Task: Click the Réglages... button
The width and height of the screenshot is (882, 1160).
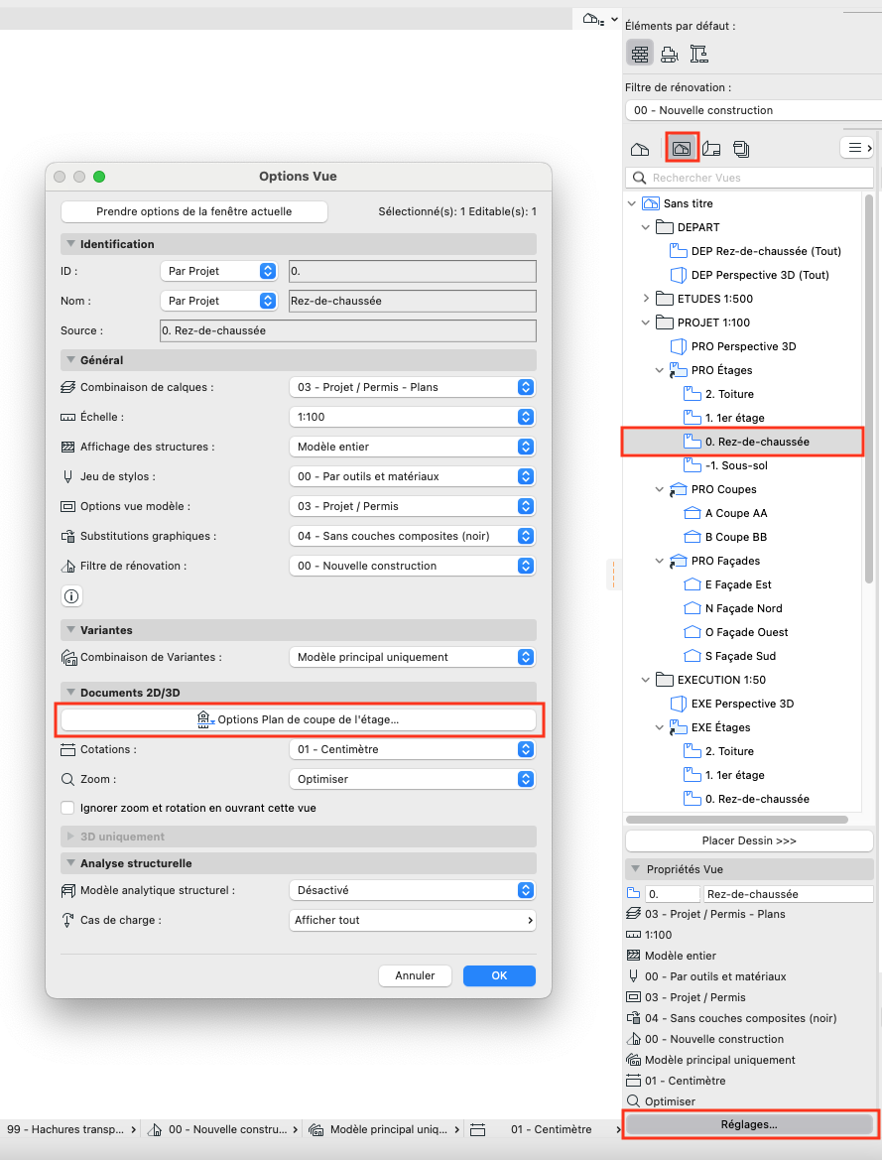Action: (749, 1124)
